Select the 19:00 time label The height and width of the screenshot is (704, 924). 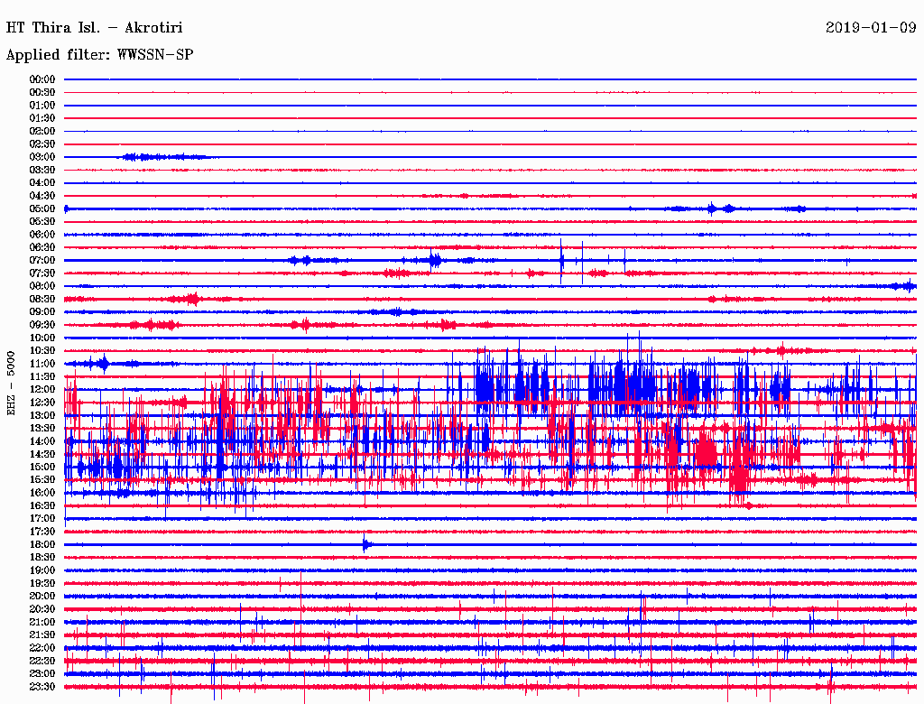[42, 570]
